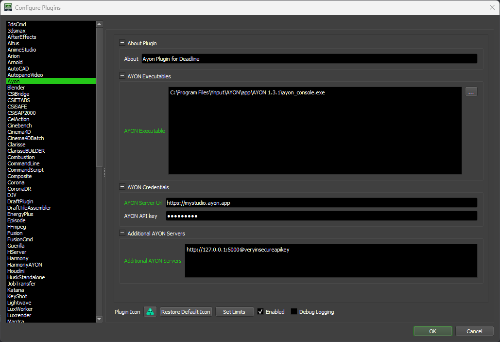Click the Cancel button
Image resolution: width=500 pixels, height=342 pixels.
coord(474,331)
